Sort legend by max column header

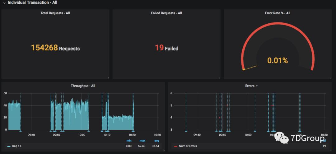pos(142,141)
